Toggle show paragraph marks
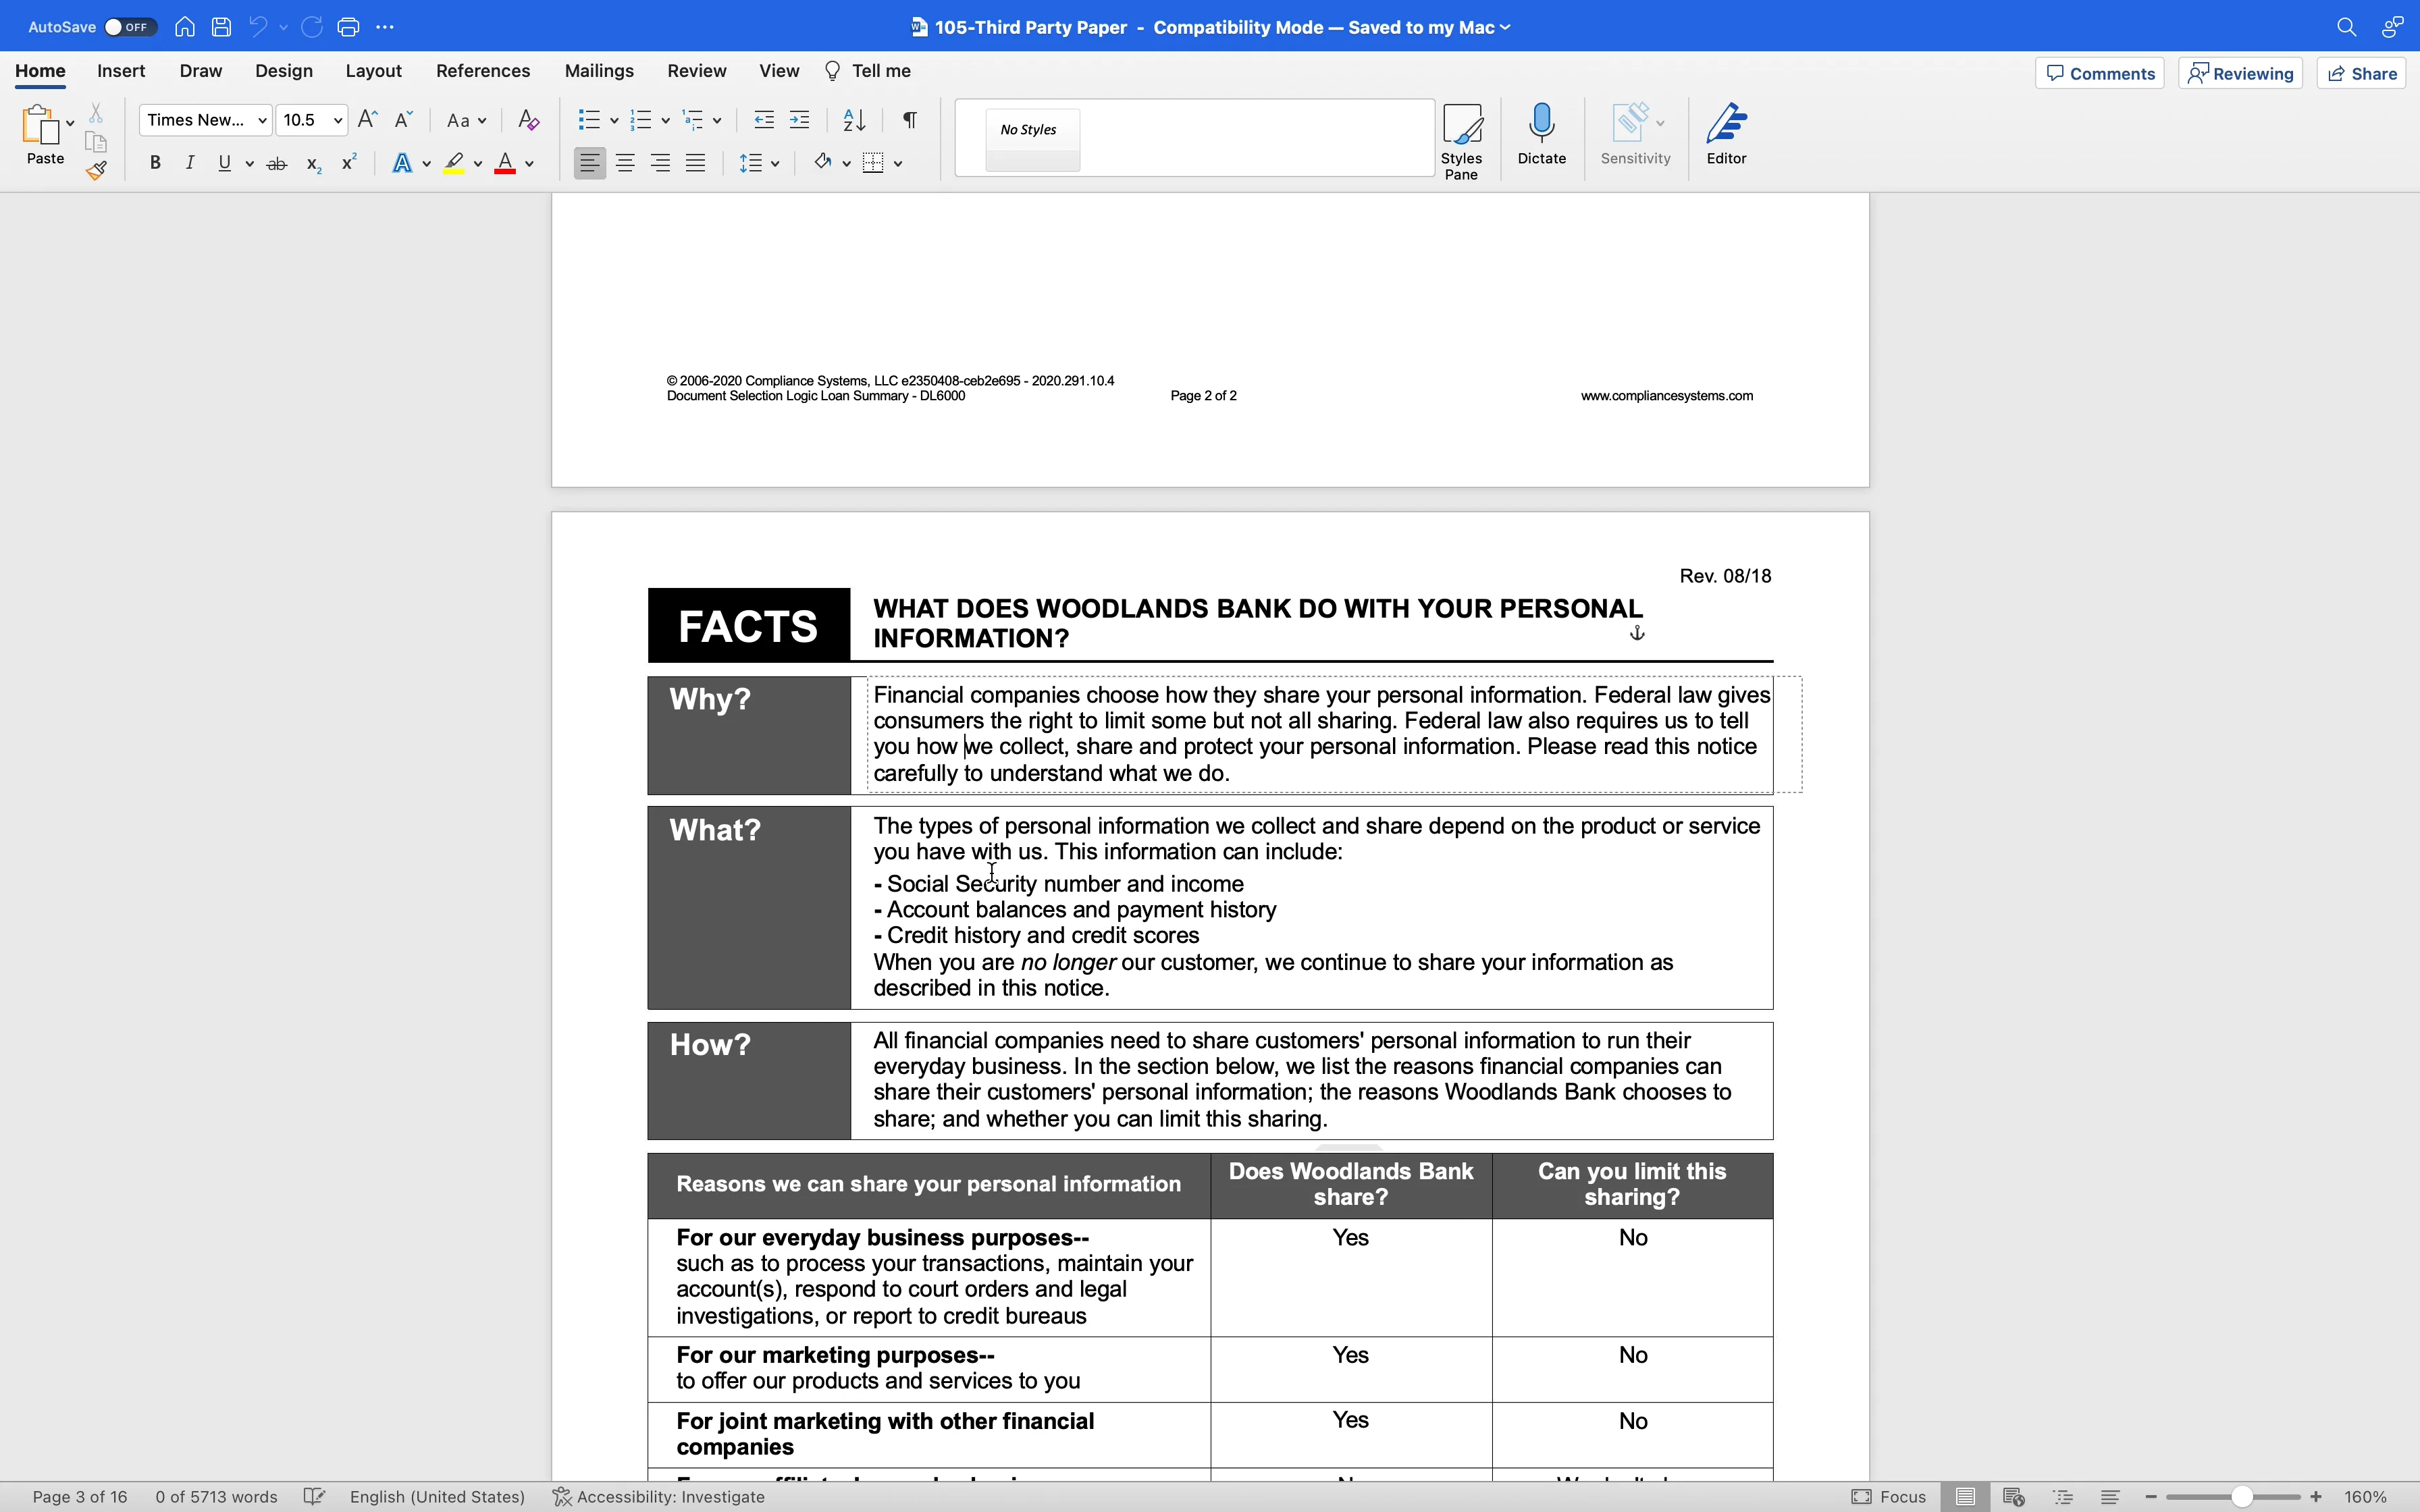 910,120
